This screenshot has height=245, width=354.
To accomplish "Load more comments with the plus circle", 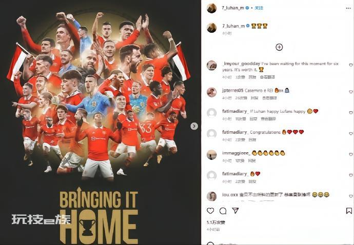I will [x=279, y=47].
